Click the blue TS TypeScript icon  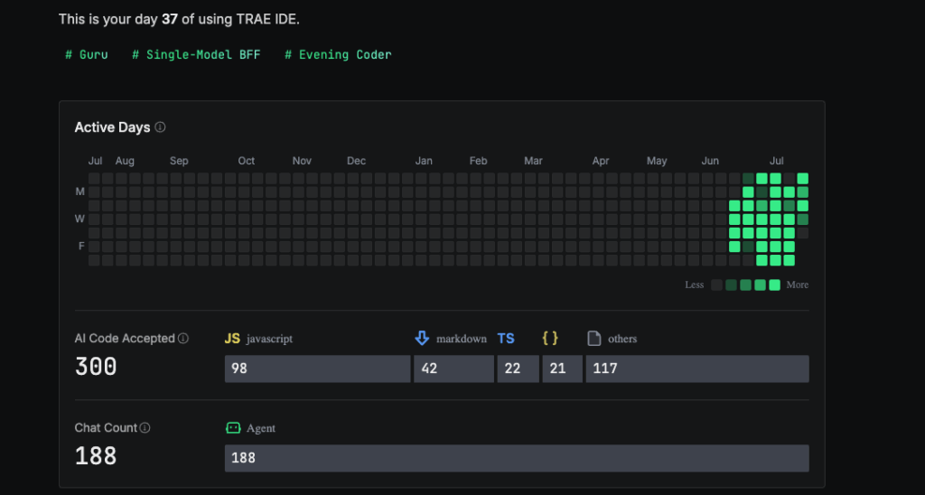coord(506,338)
